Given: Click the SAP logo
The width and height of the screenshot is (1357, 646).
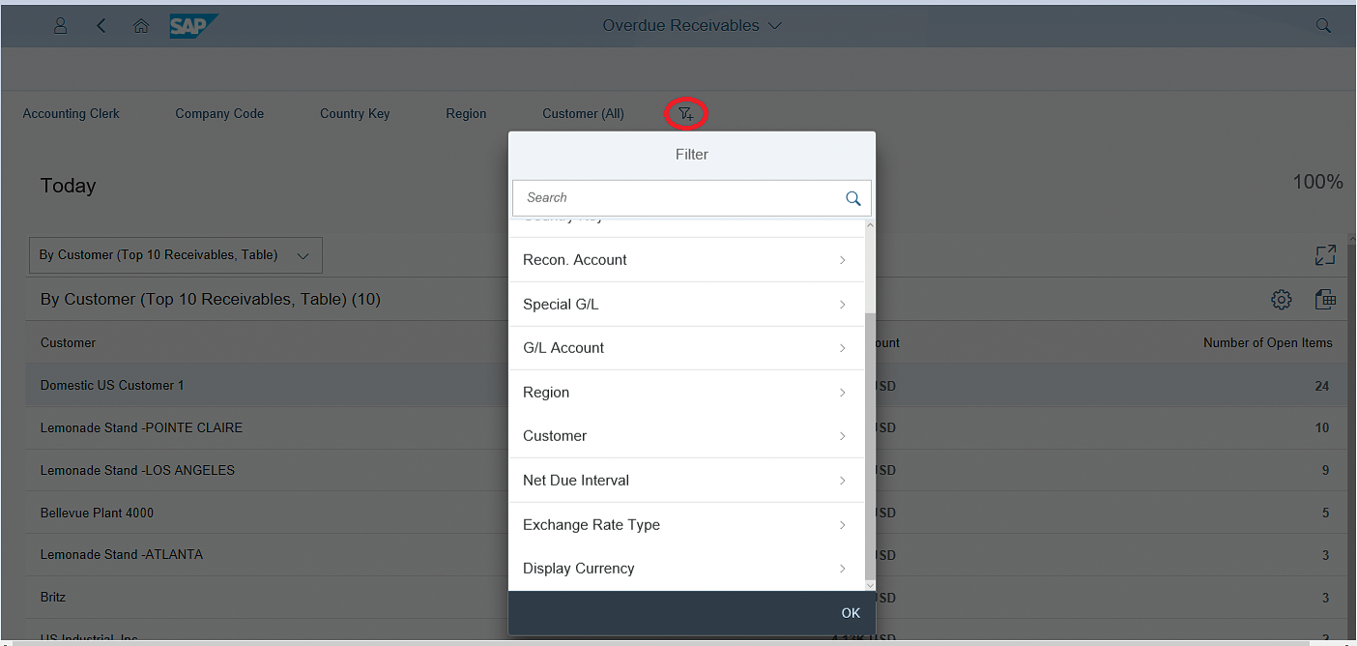Looking at the screenshot, I should 193,26.
